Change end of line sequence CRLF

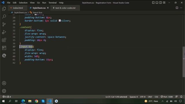pyautogui.click(x=150, y=97)
